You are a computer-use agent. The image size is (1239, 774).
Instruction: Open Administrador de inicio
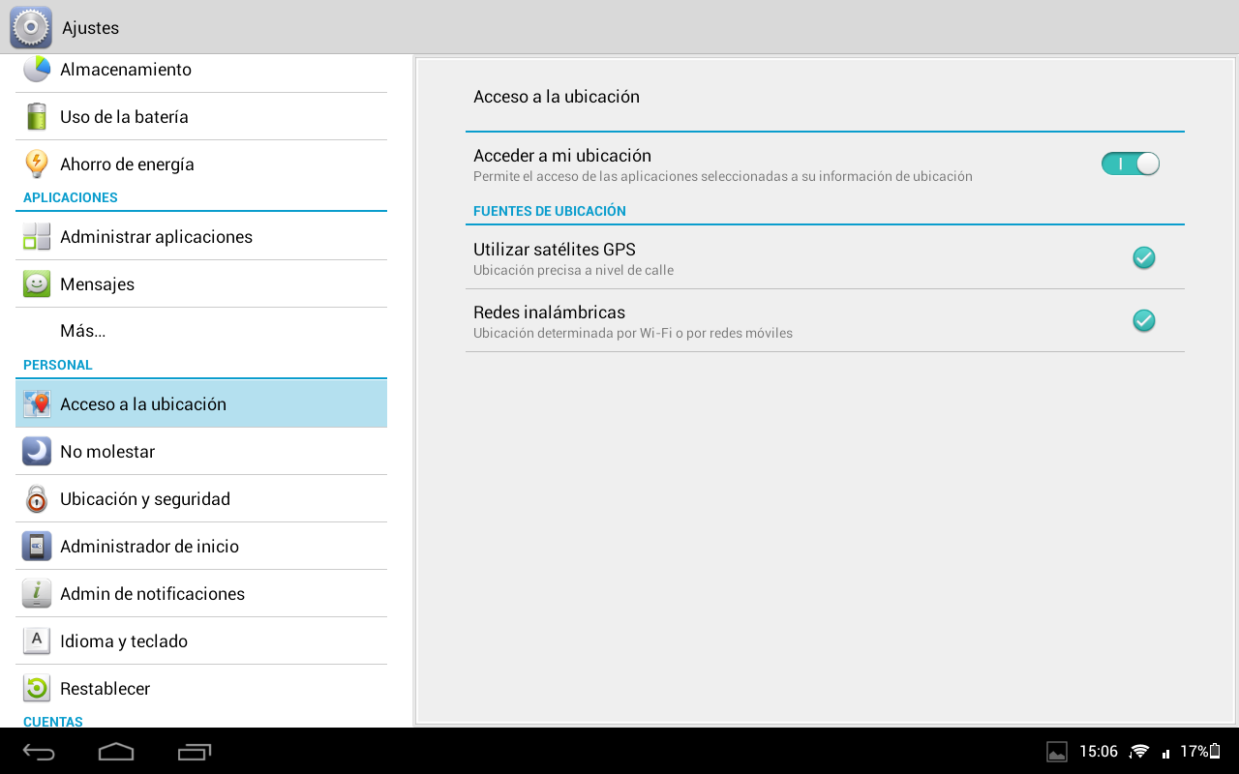[x=149, y=547]
